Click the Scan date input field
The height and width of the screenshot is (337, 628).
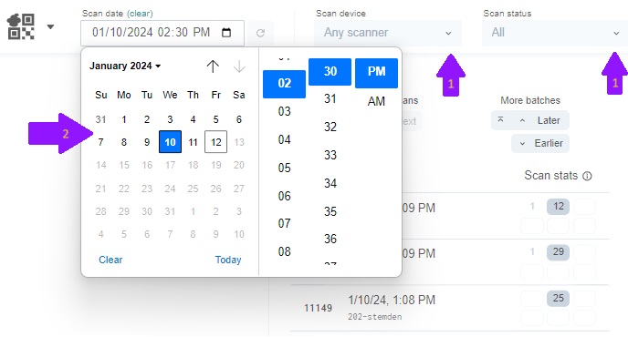click(x=162, y=33)
